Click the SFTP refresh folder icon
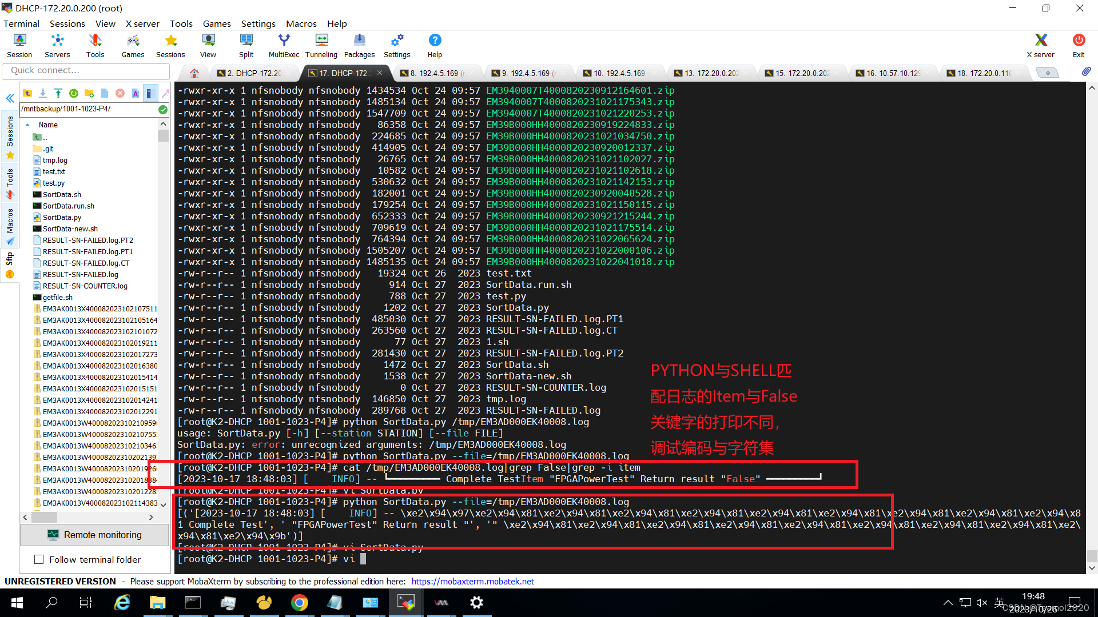This screenshot has height=617, width=1098. 74,93
